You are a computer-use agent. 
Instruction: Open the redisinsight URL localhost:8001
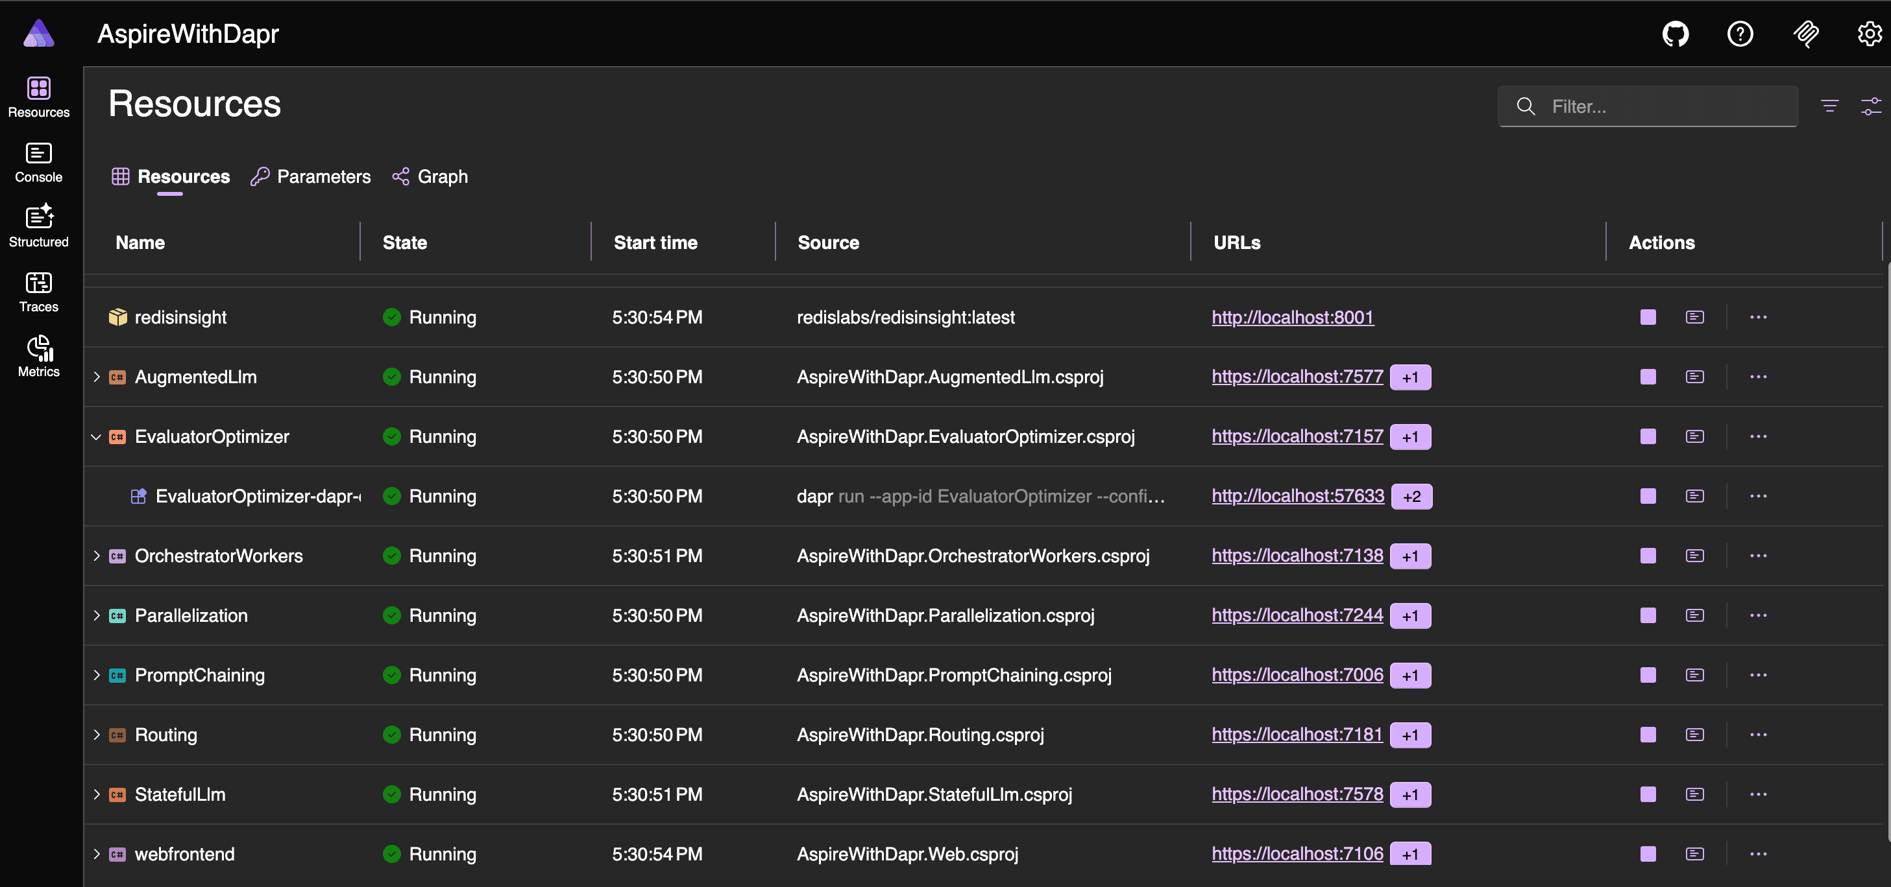point(1293,317)
